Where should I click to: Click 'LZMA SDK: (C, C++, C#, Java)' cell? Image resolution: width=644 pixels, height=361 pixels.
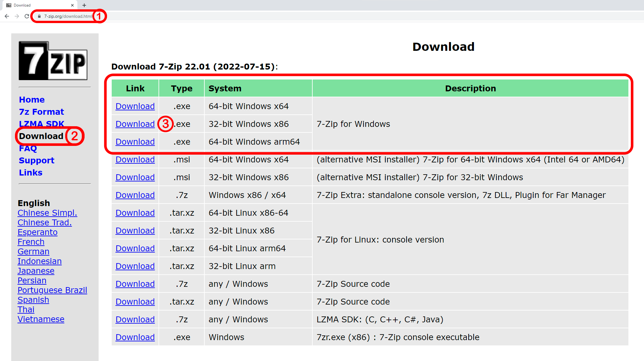tap(471, 320)
